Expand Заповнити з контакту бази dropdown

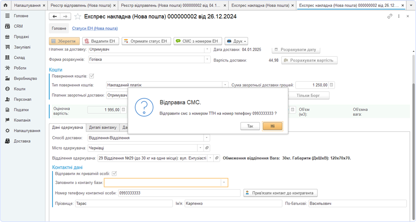pos(224,182)
